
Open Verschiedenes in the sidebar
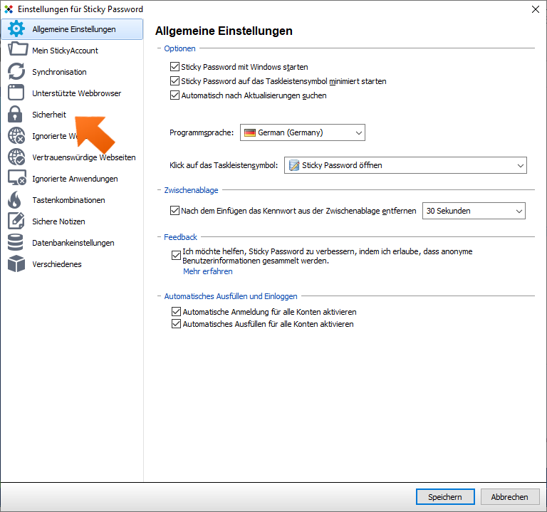[x=72, y=264]
